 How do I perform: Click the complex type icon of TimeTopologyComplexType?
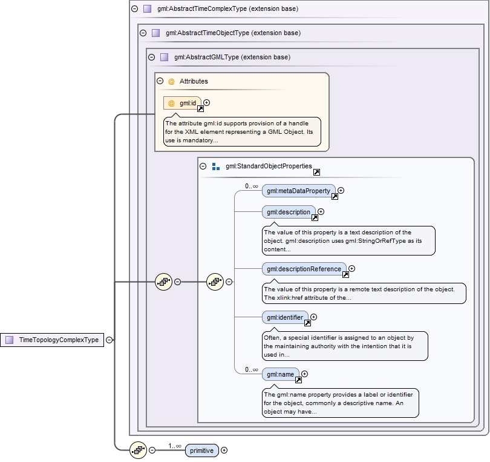(x=10, y=340)
